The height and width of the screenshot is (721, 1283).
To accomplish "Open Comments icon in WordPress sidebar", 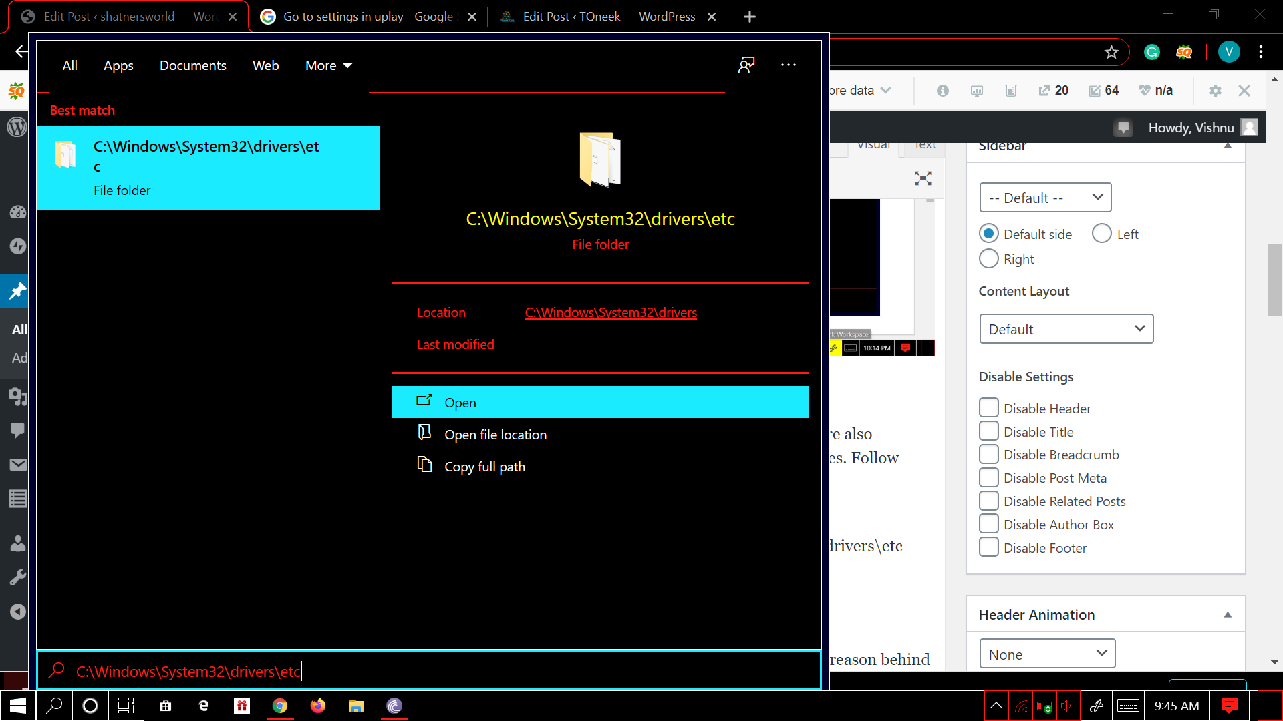I will [x=17, y=430].
